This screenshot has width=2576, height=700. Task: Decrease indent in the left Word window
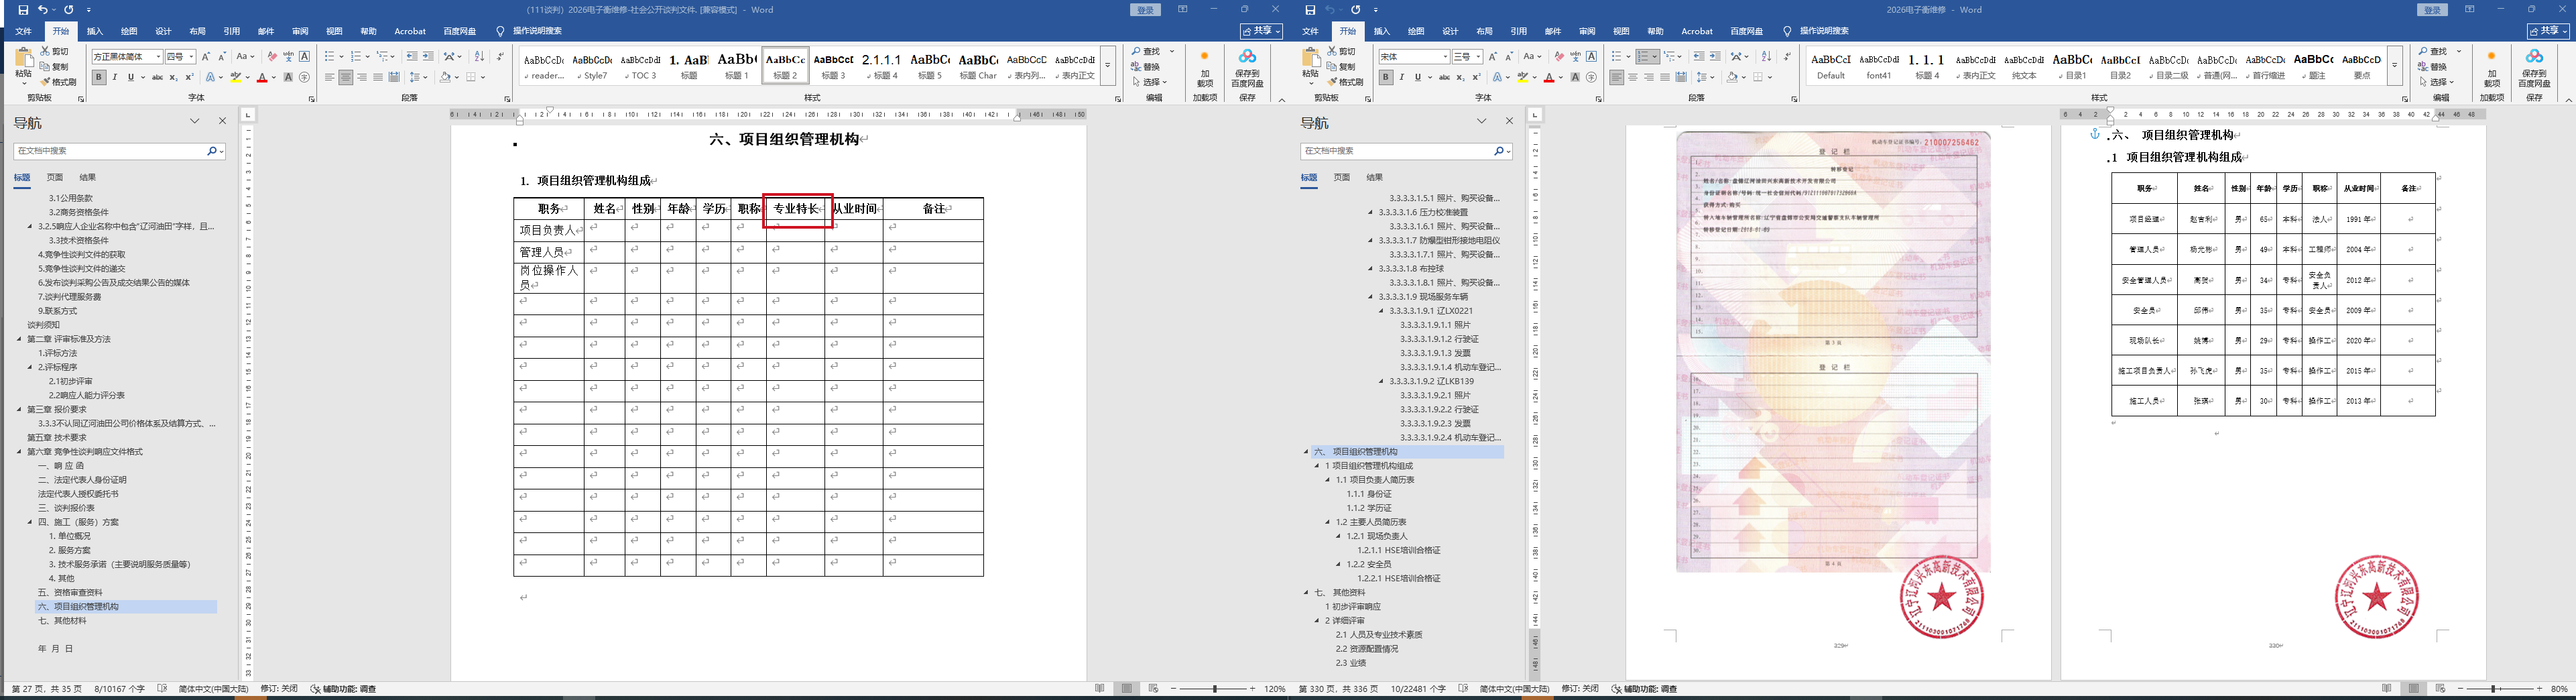click(x=412, y=57)
